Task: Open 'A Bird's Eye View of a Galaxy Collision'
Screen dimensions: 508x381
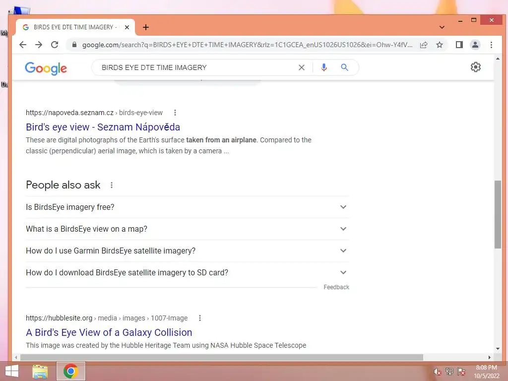Action: pos(109,332)
